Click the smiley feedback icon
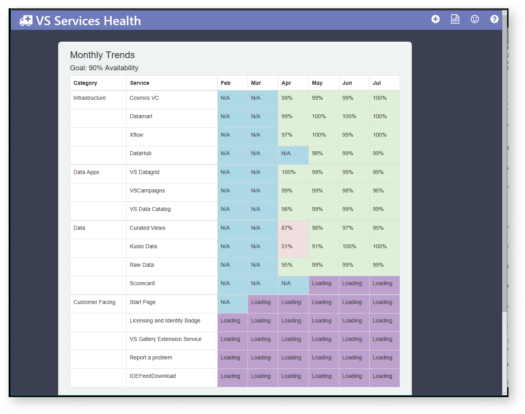Image resolution: width=525 pixels, height=414 pixels. pos(475,19)
